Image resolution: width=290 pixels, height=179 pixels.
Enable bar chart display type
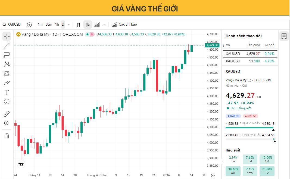point(78,25)
